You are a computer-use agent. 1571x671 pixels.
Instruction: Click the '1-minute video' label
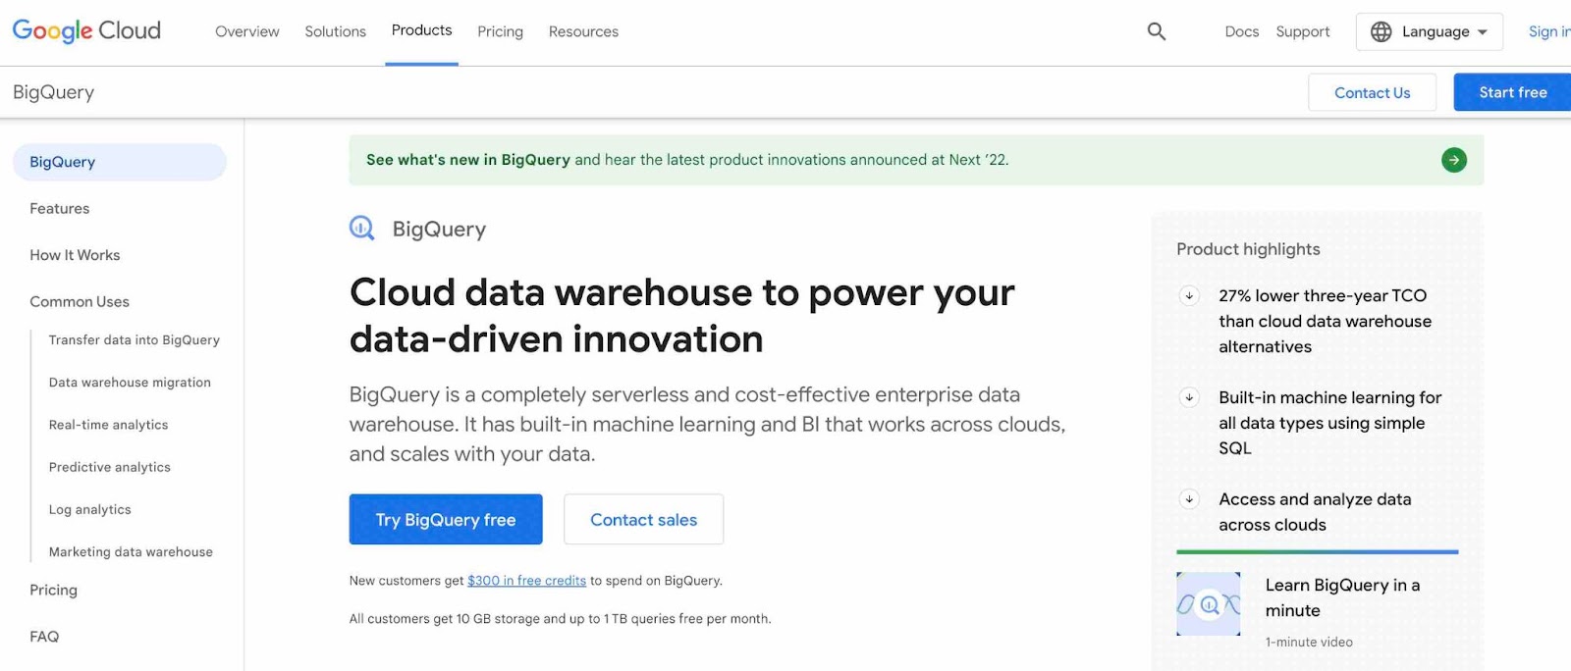1309,643
